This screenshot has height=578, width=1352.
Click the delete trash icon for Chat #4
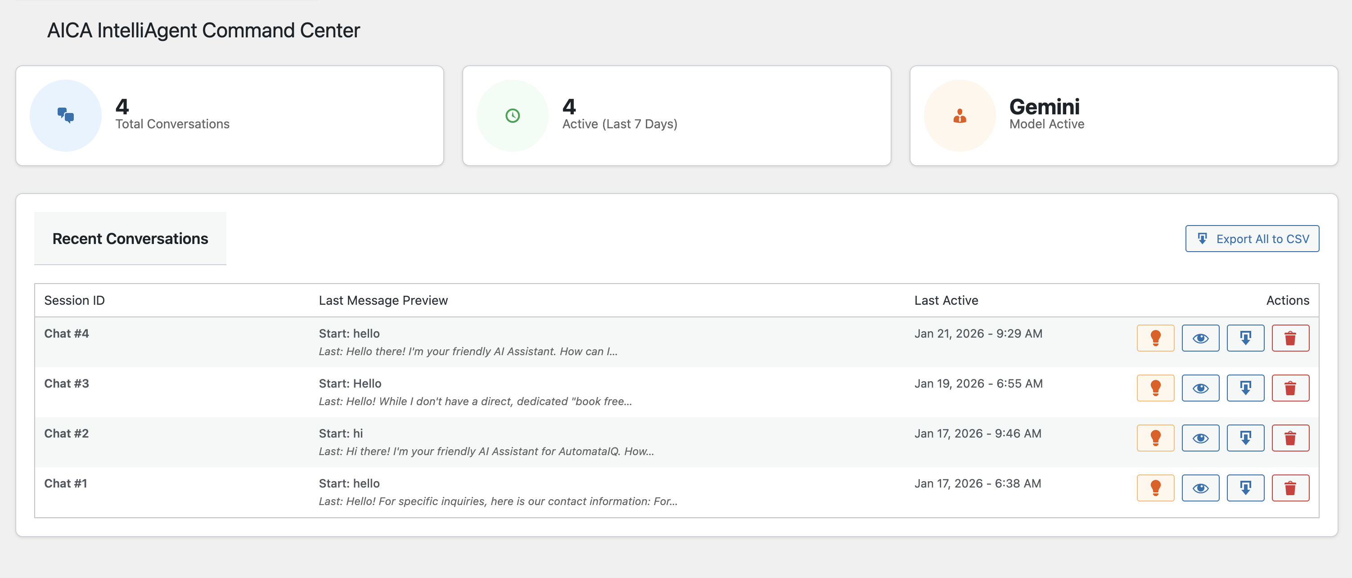pos(1291,338)
